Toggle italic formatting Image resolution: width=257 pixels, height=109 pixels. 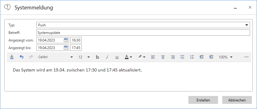pos(107,57)
